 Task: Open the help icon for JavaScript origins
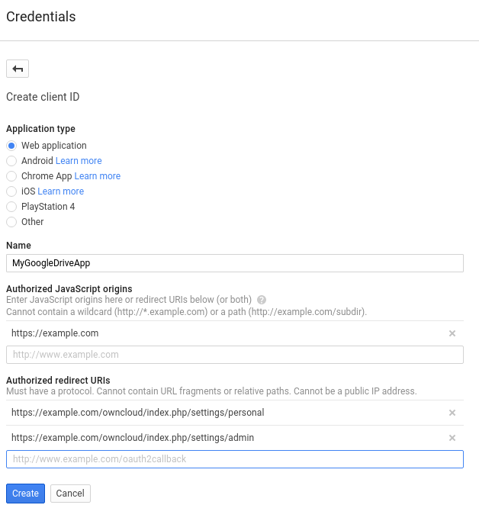pyautogui.click(x=262, y=300)
